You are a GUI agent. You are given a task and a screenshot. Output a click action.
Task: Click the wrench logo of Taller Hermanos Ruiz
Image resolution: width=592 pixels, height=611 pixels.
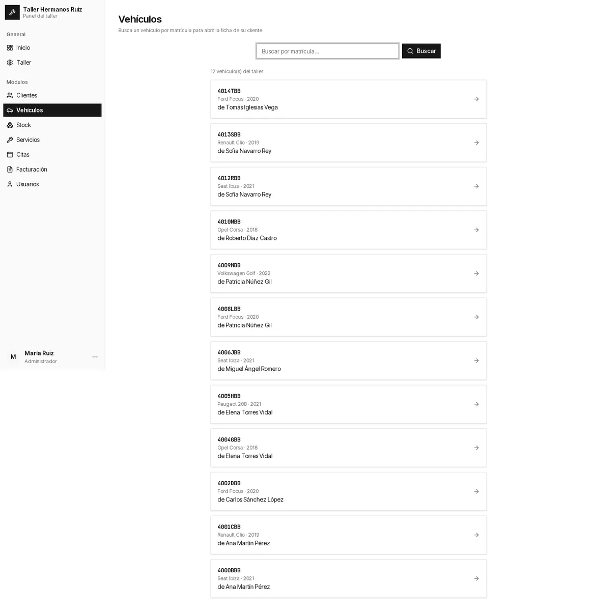(x=12, y=12)
